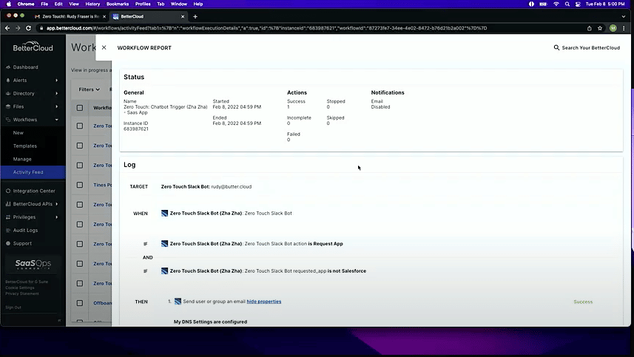Open Chrome three-dot menu
Image resolution: width=634 pixels, height=357 pixels.
(x=624, y=28)
